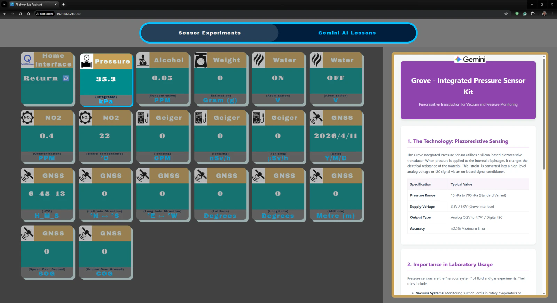The height and width of the screenshot is (303, 557).
Task: Reload the page with the refresh icon
Action: pos(21,14)
